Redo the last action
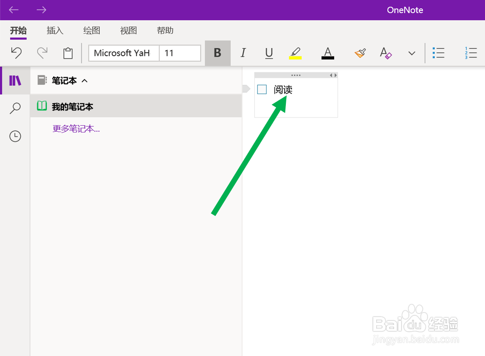The height and width of the screenshot is (356, 485). coord(42,53)
